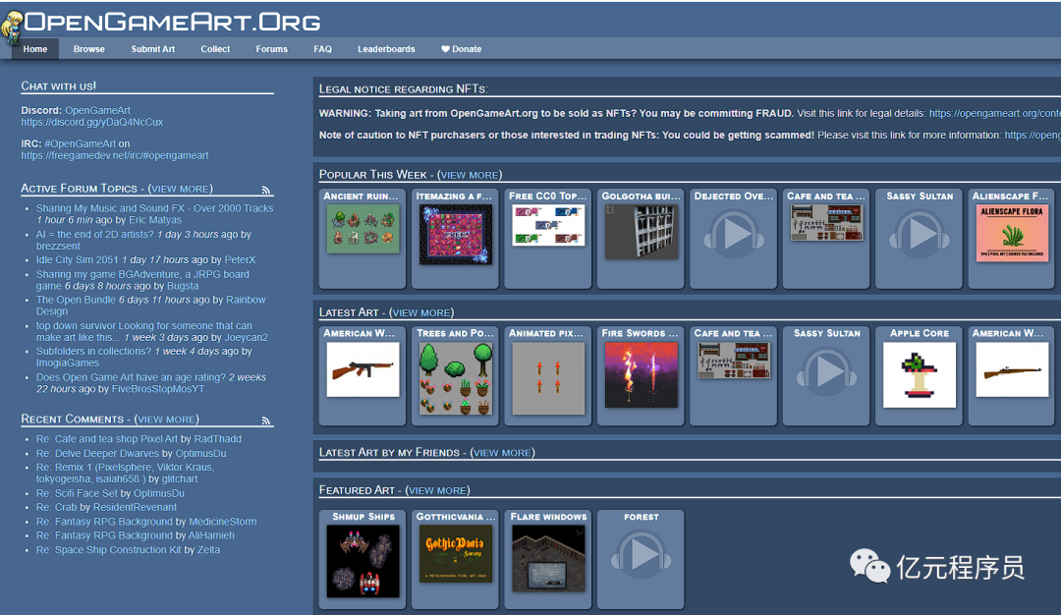Open the Animated Pix... thumbnail
The height and width of the screenshot is (615, 1061).
click(x=548, y=378)
